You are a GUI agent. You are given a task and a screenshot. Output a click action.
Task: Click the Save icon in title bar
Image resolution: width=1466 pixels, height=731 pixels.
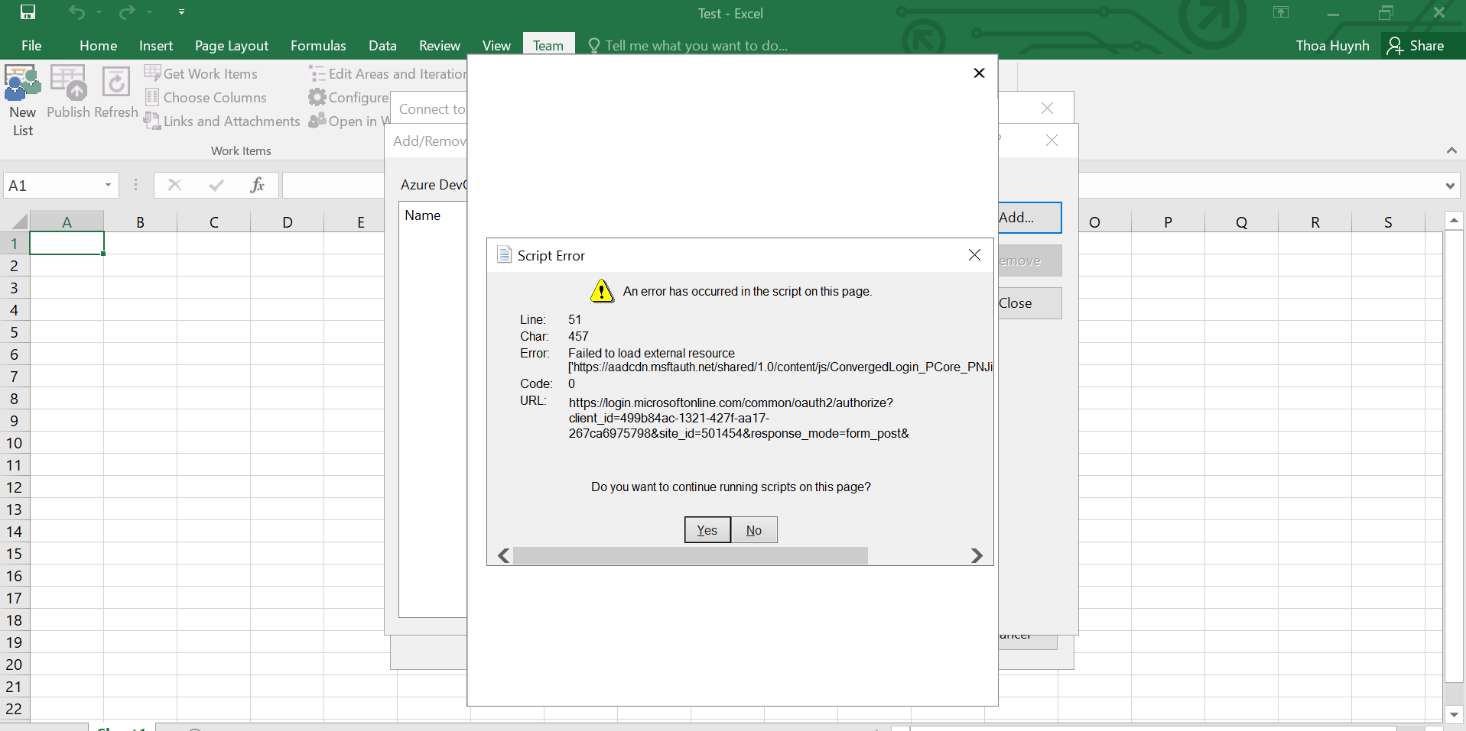pos(28,12)
